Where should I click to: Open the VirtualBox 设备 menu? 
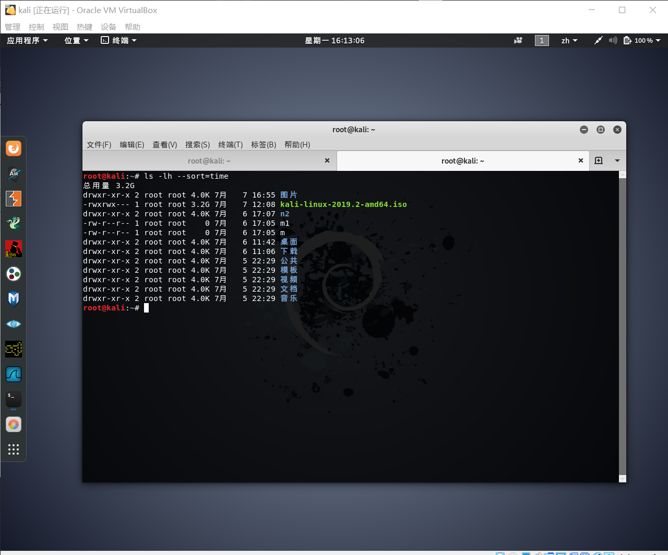tap(109, 27)
